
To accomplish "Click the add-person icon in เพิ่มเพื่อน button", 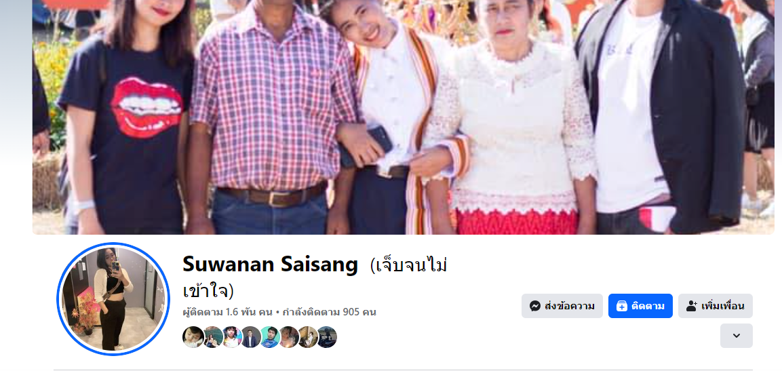I will (691, 306).
